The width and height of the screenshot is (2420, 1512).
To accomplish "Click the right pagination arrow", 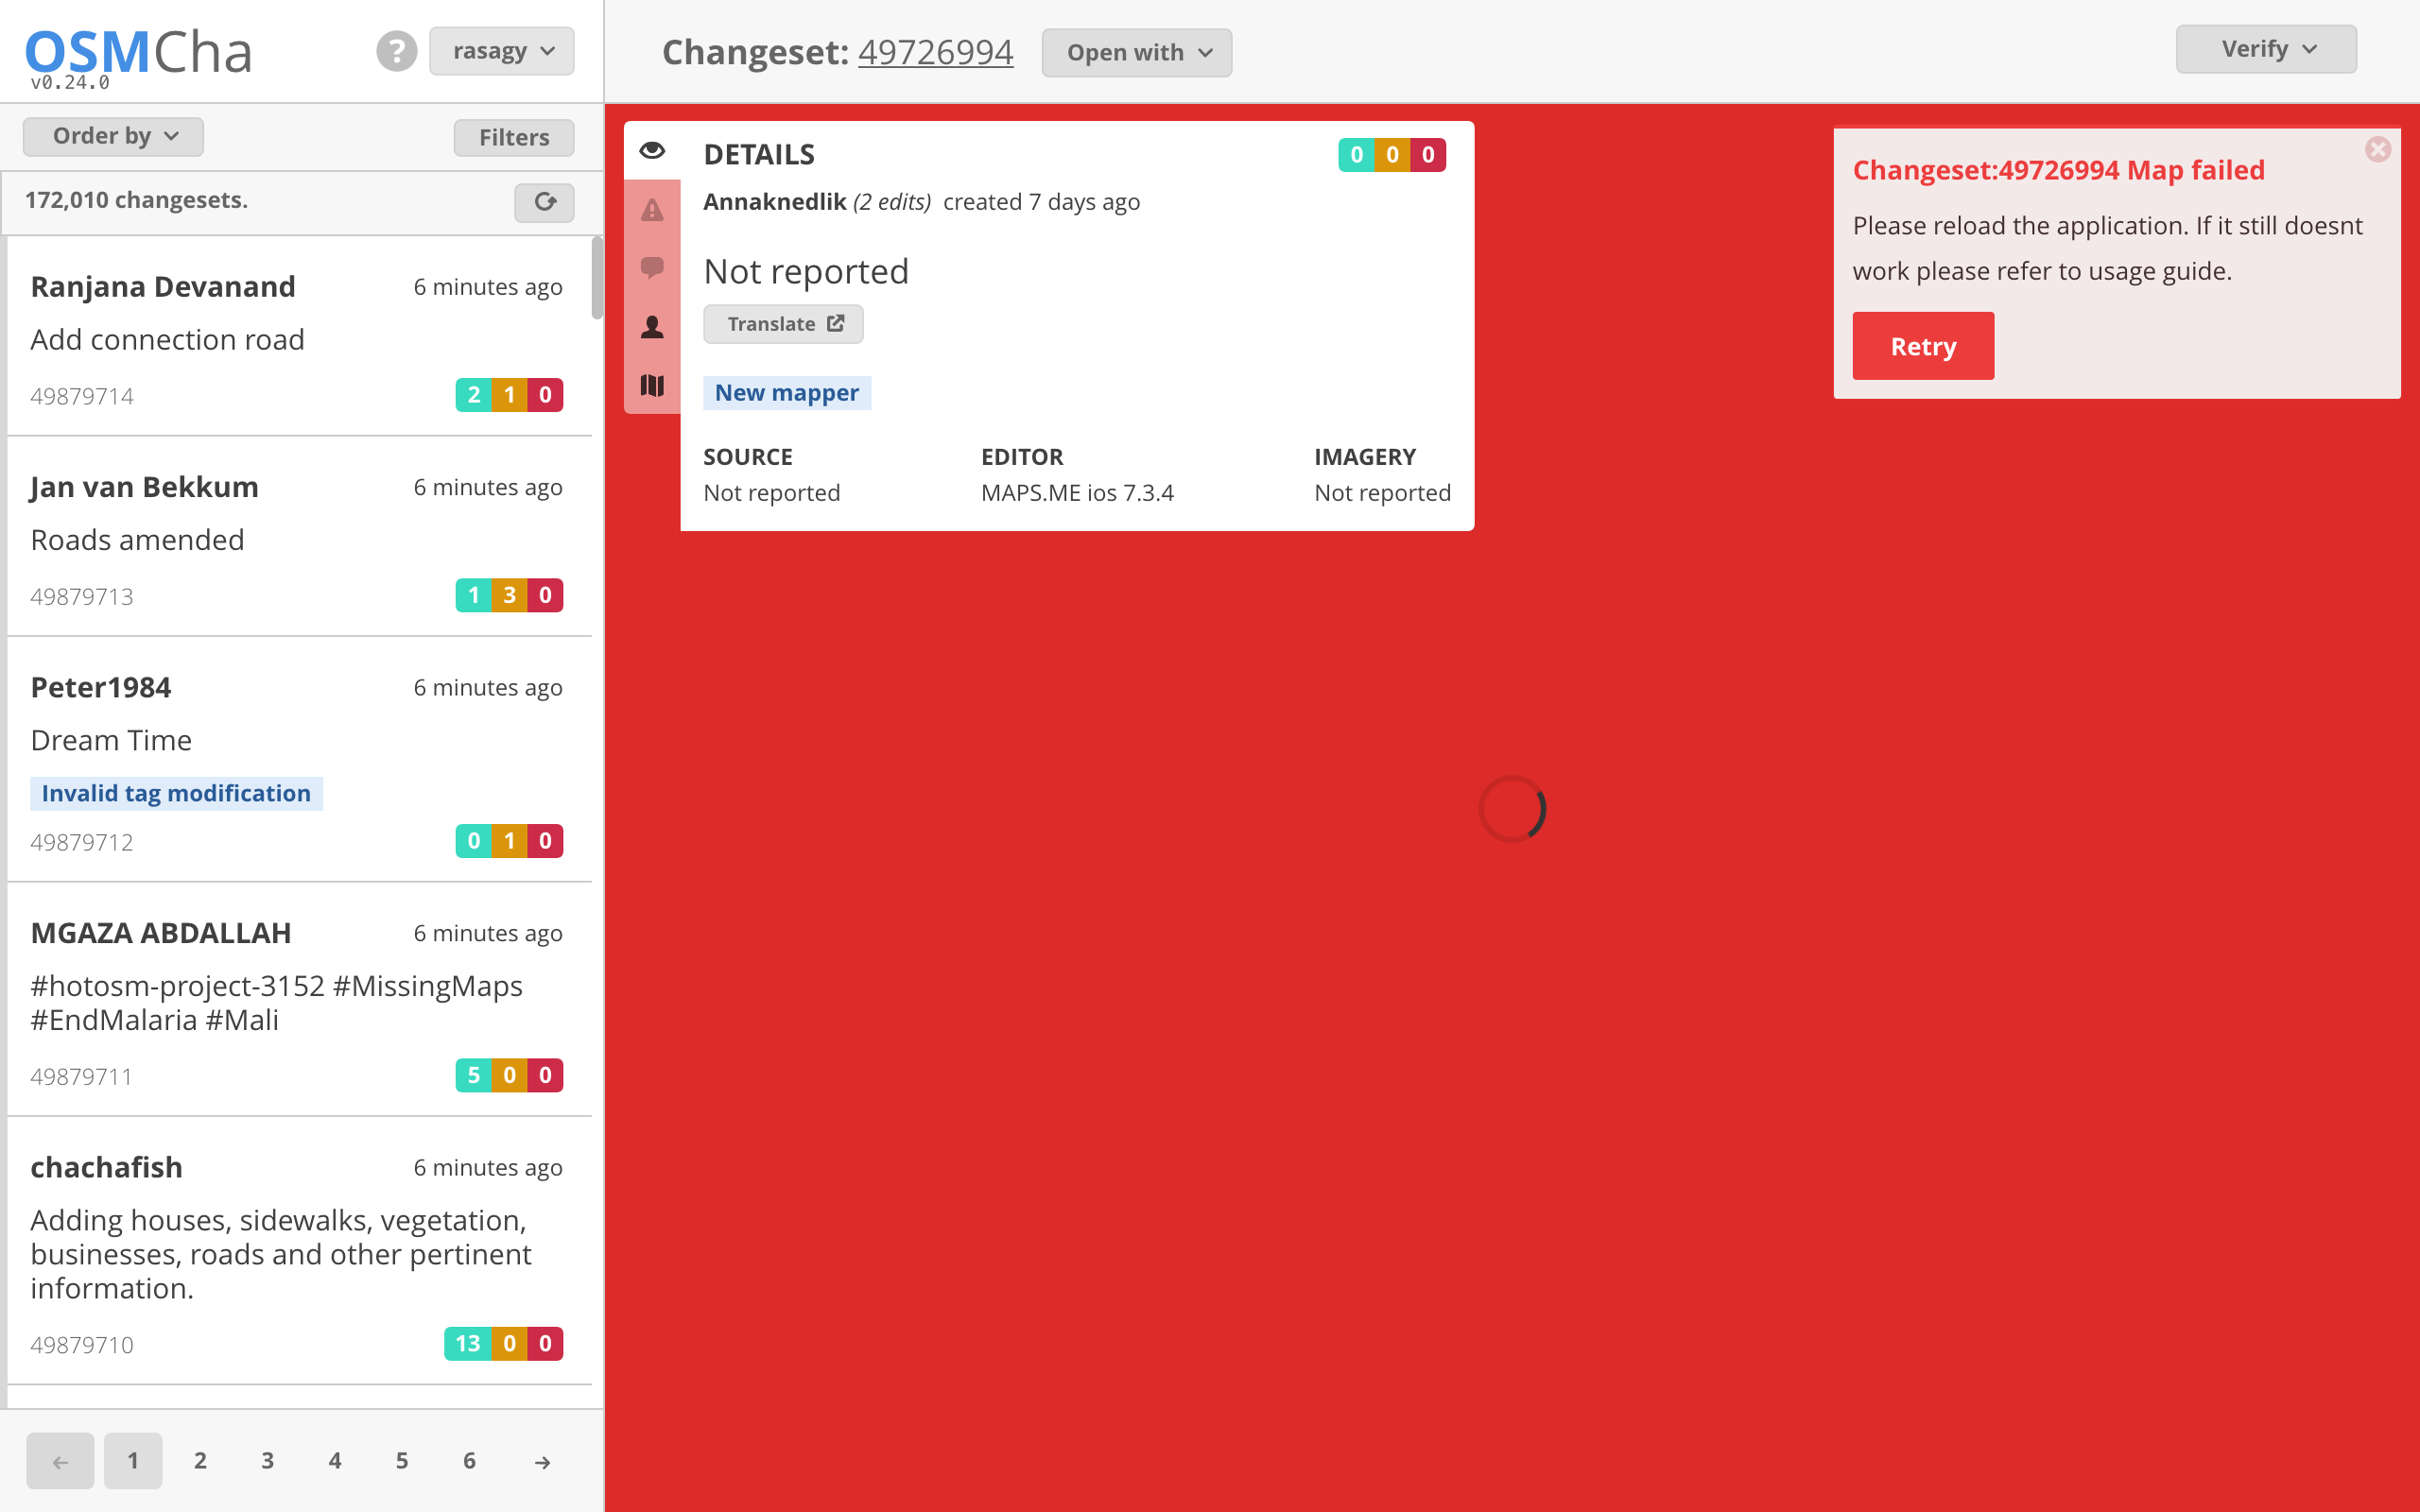I will tap(541, 1461).
